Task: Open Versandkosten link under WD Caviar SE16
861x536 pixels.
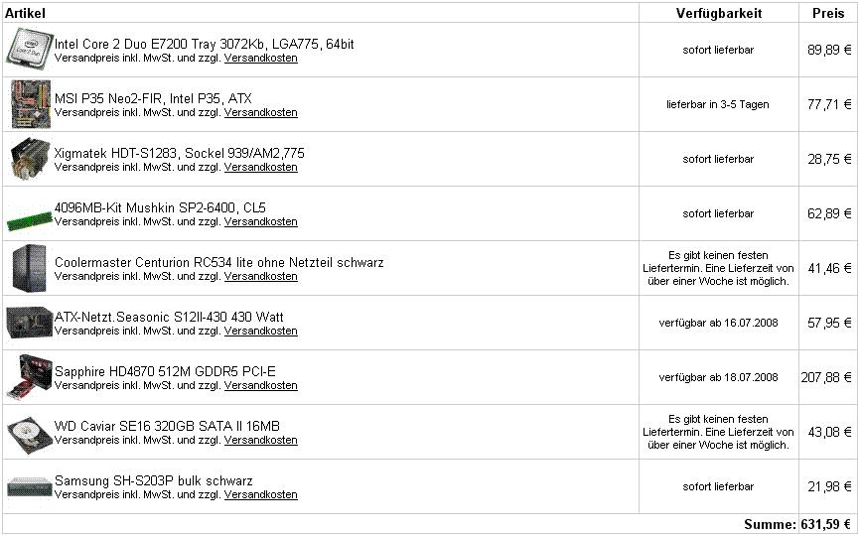Action: [261, 440]
